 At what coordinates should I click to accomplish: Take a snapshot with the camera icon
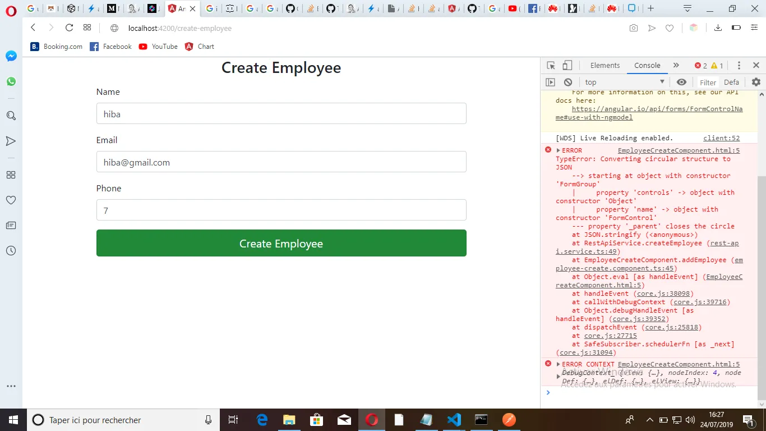[634, 28]
